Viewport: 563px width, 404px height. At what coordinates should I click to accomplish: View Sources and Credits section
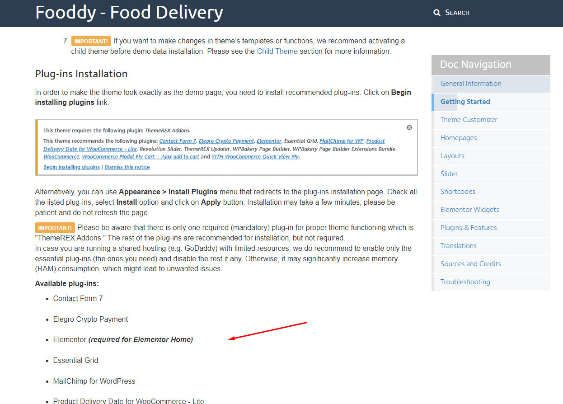tap(491, 264)
